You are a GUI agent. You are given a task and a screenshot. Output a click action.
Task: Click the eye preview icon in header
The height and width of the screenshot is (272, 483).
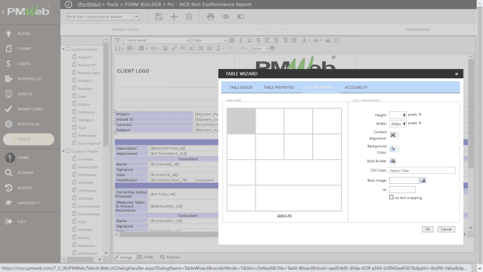click(226, 17)
